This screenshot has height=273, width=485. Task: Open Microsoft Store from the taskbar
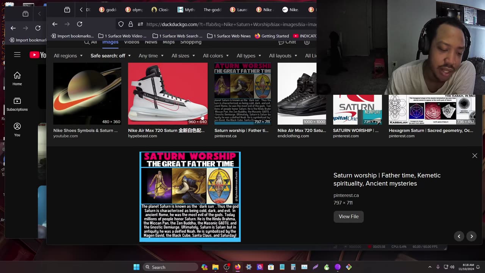pos(271,267)
